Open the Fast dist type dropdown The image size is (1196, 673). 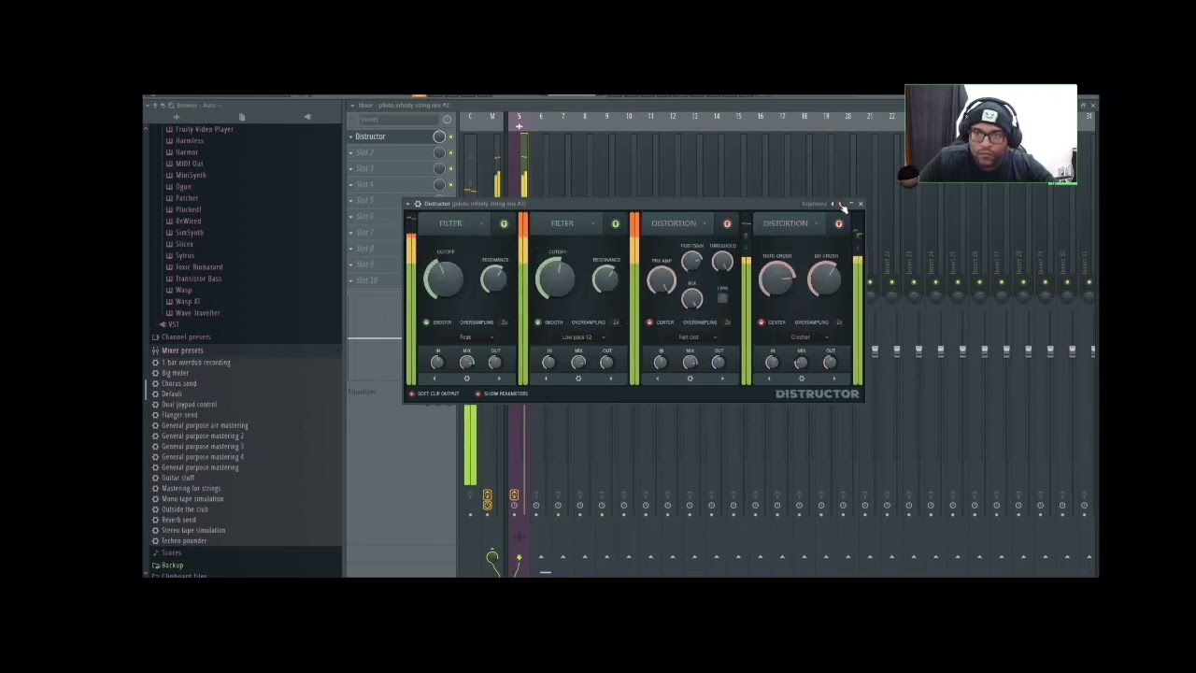(691, 337)
